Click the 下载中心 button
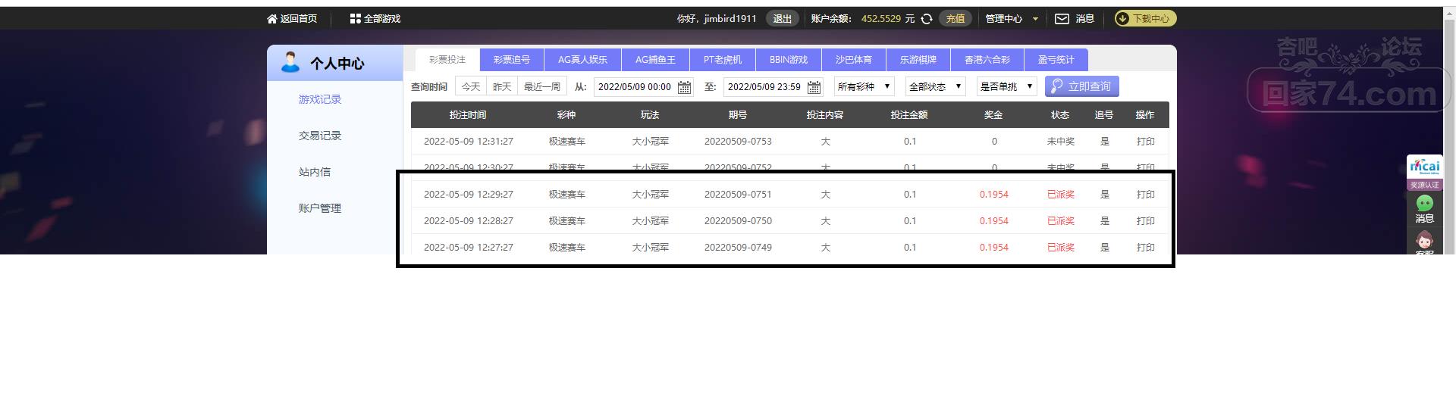1456x415 pixels. pyautogui.click(x=1145, y=19)
